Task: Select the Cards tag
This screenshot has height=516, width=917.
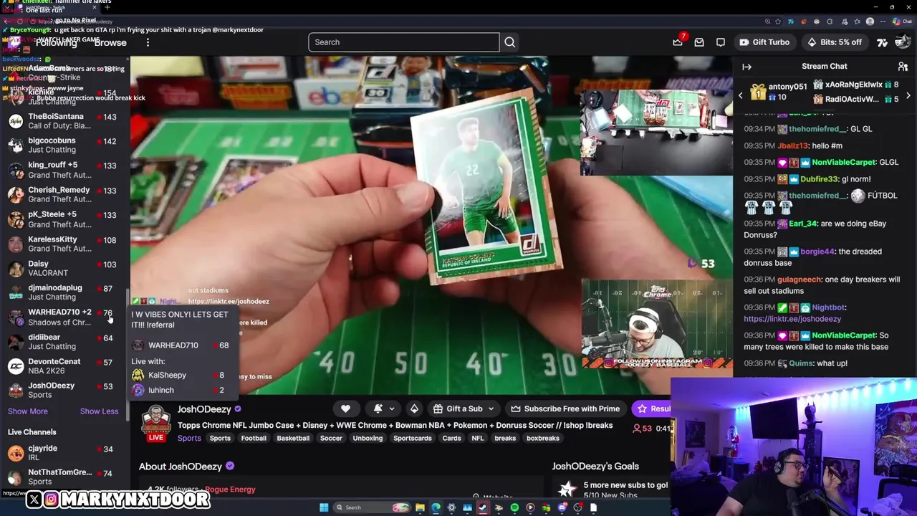Action: 451,438
